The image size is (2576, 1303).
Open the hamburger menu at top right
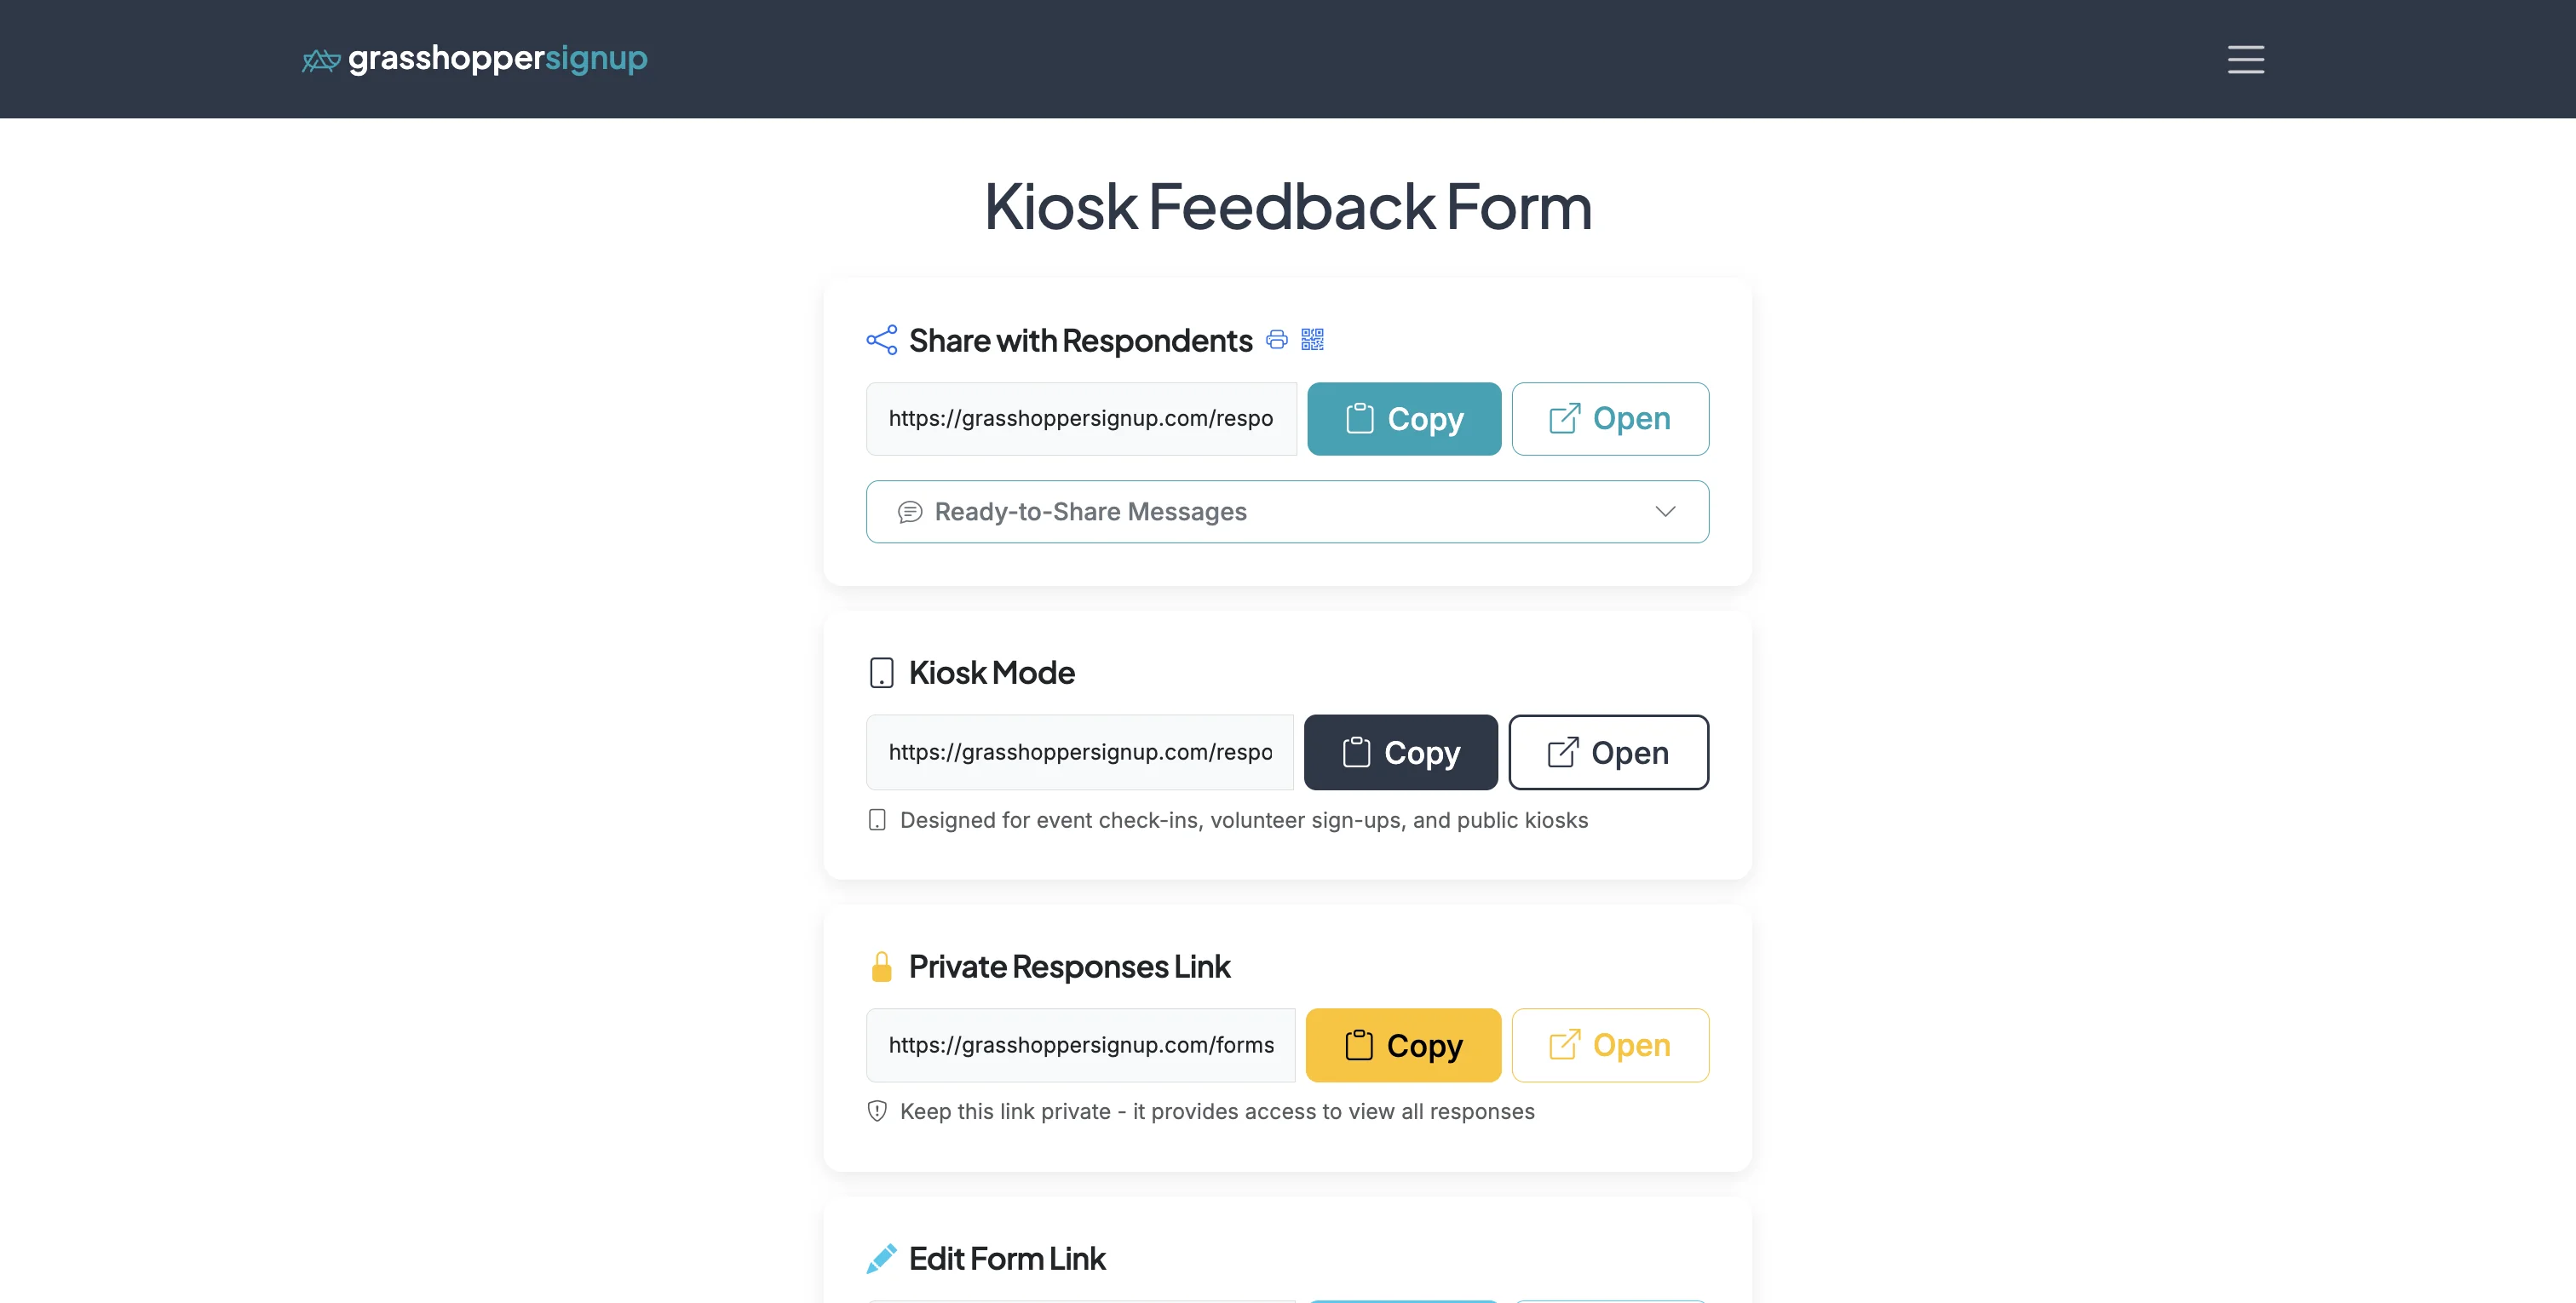(x=2245, y=59)
